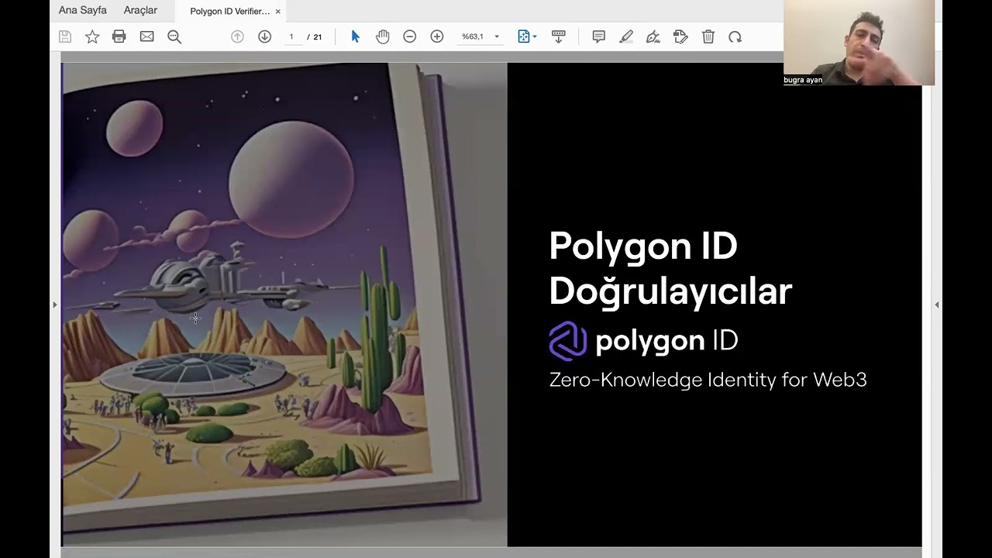The width and height of the screenshot is (992, 558).
Task: Rotate the page view icon
Action: 735,36
